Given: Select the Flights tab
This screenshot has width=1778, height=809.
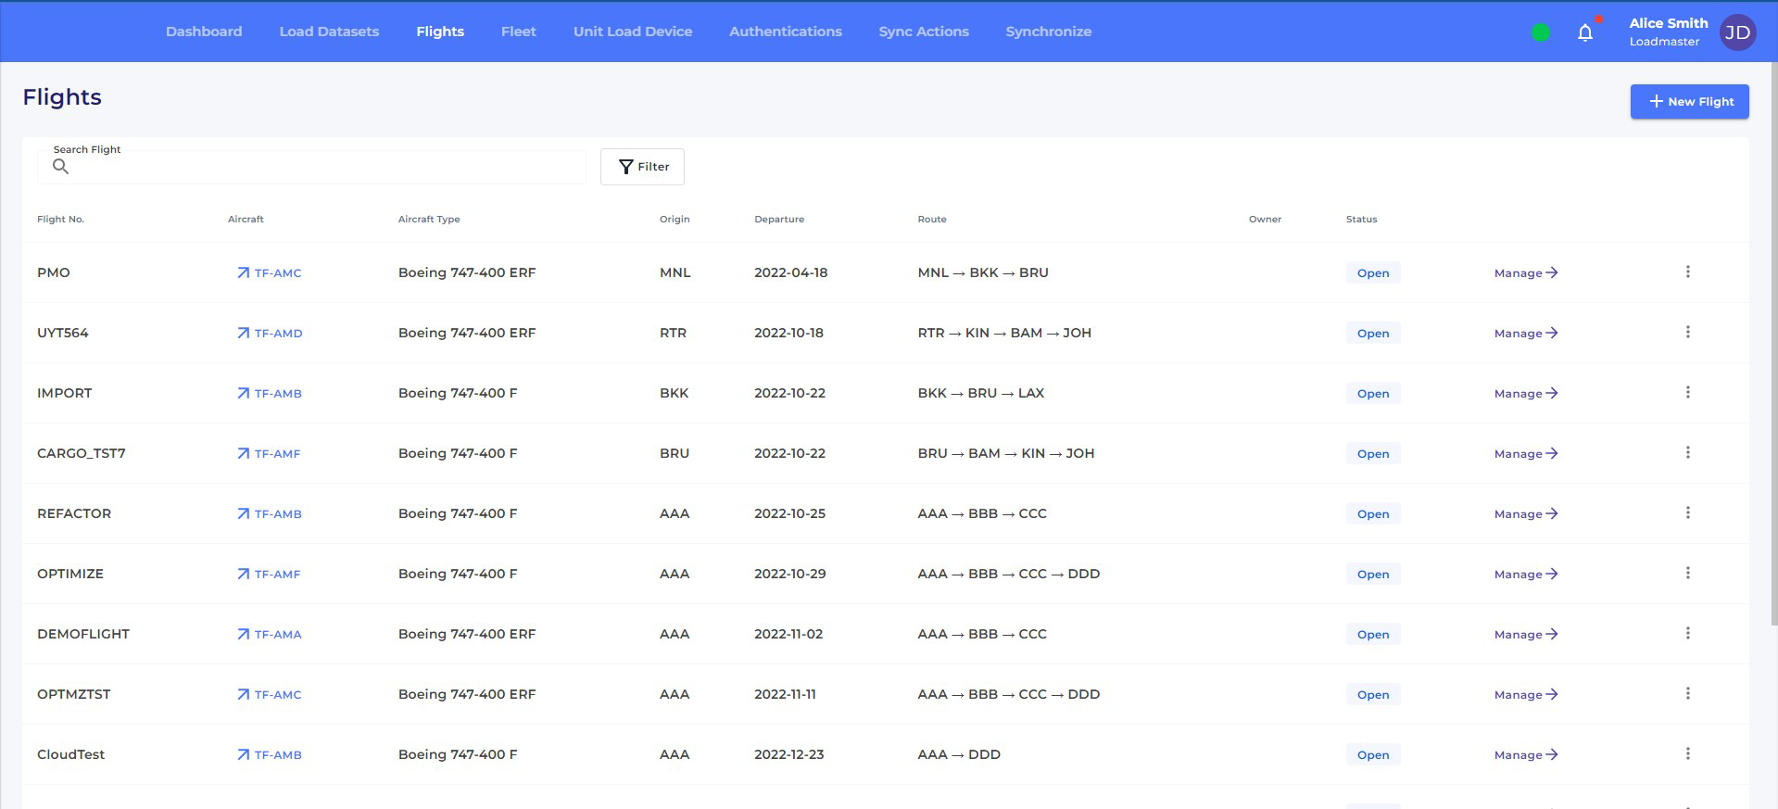Looking at the screenshot, I should [x=440, y=32].
